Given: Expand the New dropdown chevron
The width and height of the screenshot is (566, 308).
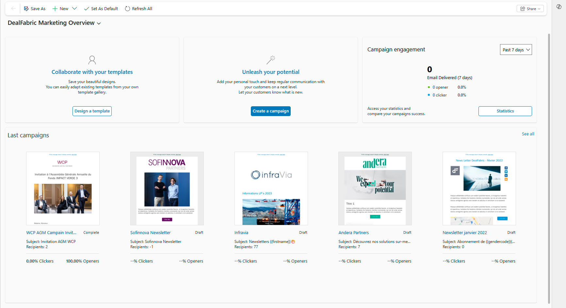Looking at the screenshot, I should point(74,9).
